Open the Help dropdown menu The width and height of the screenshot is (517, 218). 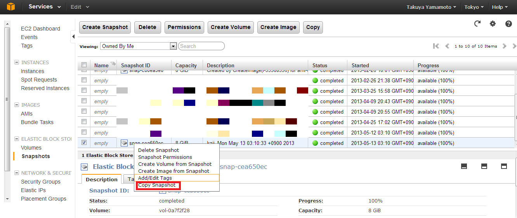tap(500, 7)
